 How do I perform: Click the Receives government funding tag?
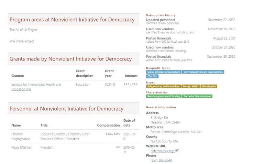(x=163, y=96)
